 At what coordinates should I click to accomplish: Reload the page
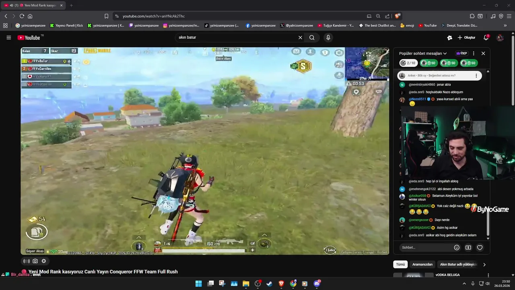click(x=22, y=16)
